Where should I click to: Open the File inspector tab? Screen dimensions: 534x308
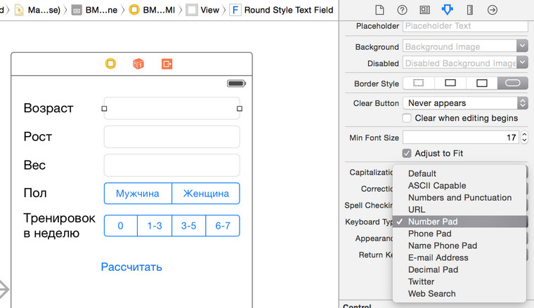tap(379, 10)
